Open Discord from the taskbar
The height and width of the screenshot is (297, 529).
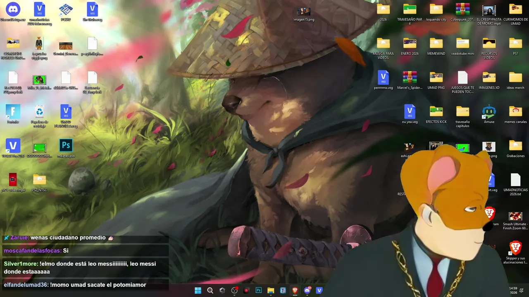click(x=307, y=290)
